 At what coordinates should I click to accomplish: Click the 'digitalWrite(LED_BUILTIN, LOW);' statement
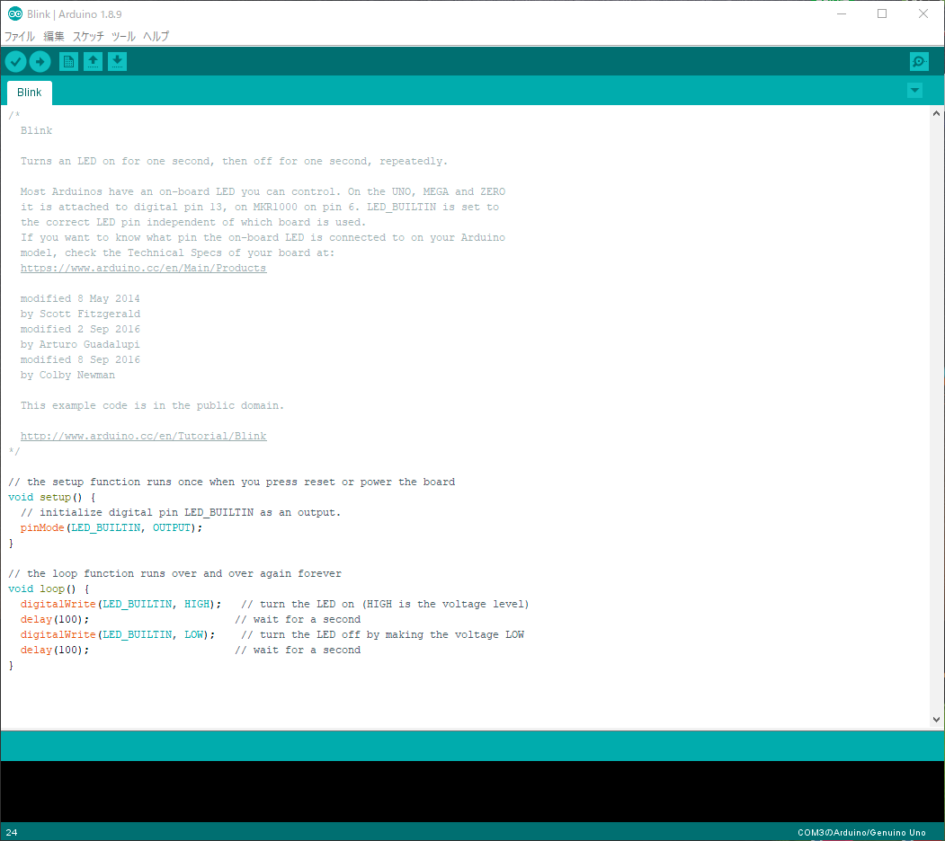click(x=118, y=635)
